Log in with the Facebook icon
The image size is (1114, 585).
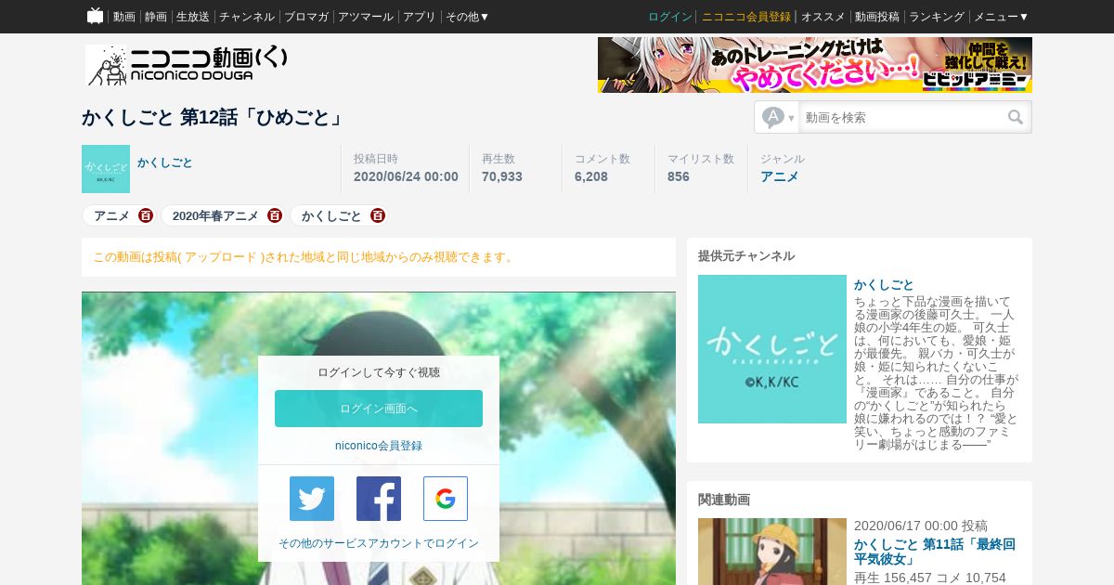coord(379,499)
